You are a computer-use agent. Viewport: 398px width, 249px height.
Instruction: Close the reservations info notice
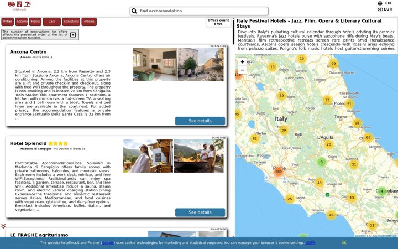(x=73, y=35)
